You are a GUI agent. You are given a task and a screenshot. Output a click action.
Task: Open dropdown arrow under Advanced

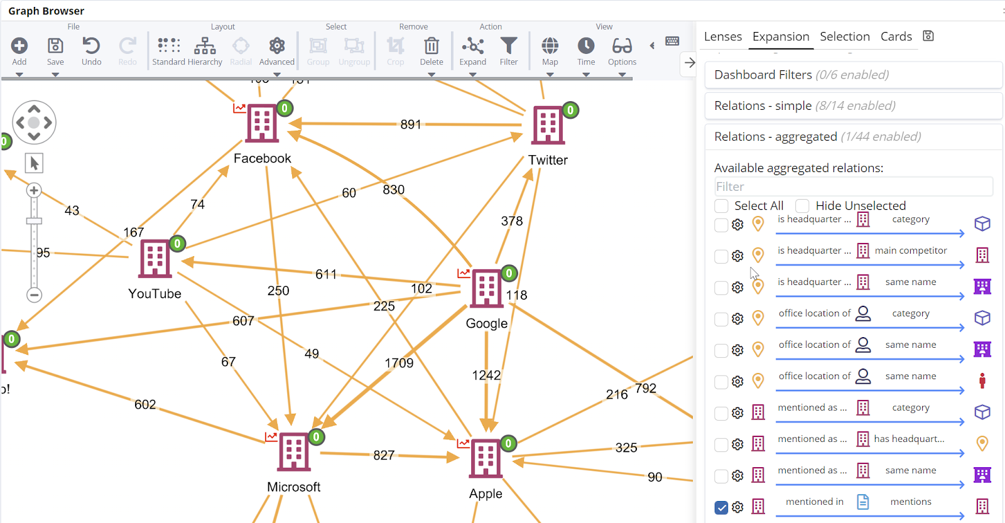[x=277, y=74]
